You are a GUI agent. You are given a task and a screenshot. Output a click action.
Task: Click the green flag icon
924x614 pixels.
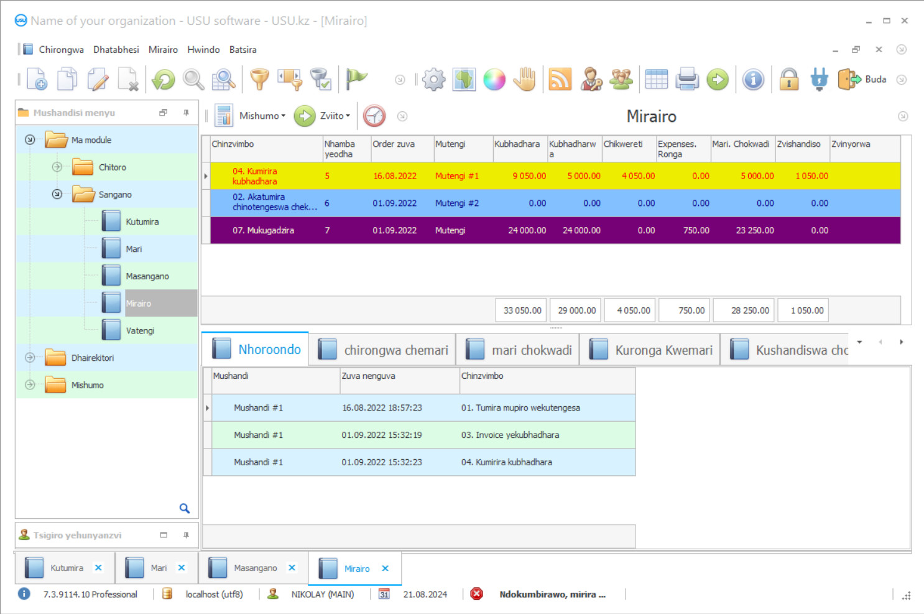(356, 79)
